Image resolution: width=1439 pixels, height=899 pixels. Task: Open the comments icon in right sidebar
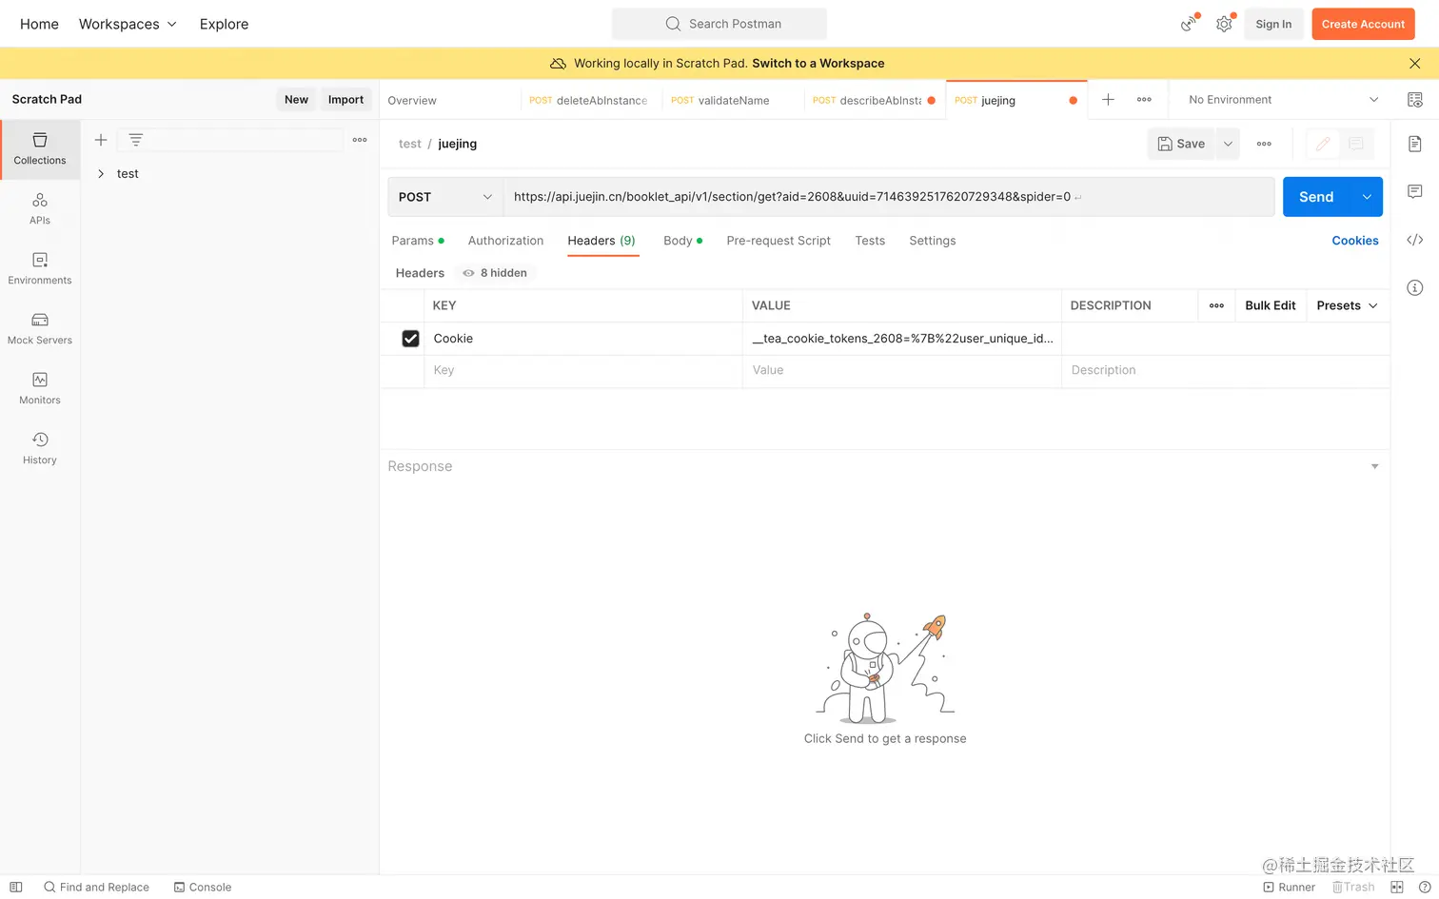pyautogui.click(x=1415, y=191)
